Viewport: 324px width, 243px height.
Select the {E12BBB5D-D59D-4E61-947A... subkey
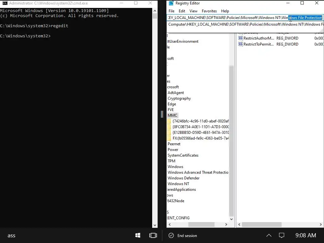(x=200, y=133)
